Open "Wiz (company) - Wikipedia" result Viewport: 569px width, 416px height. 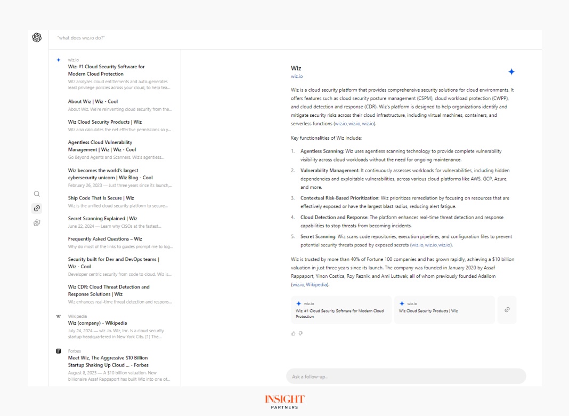97,323
